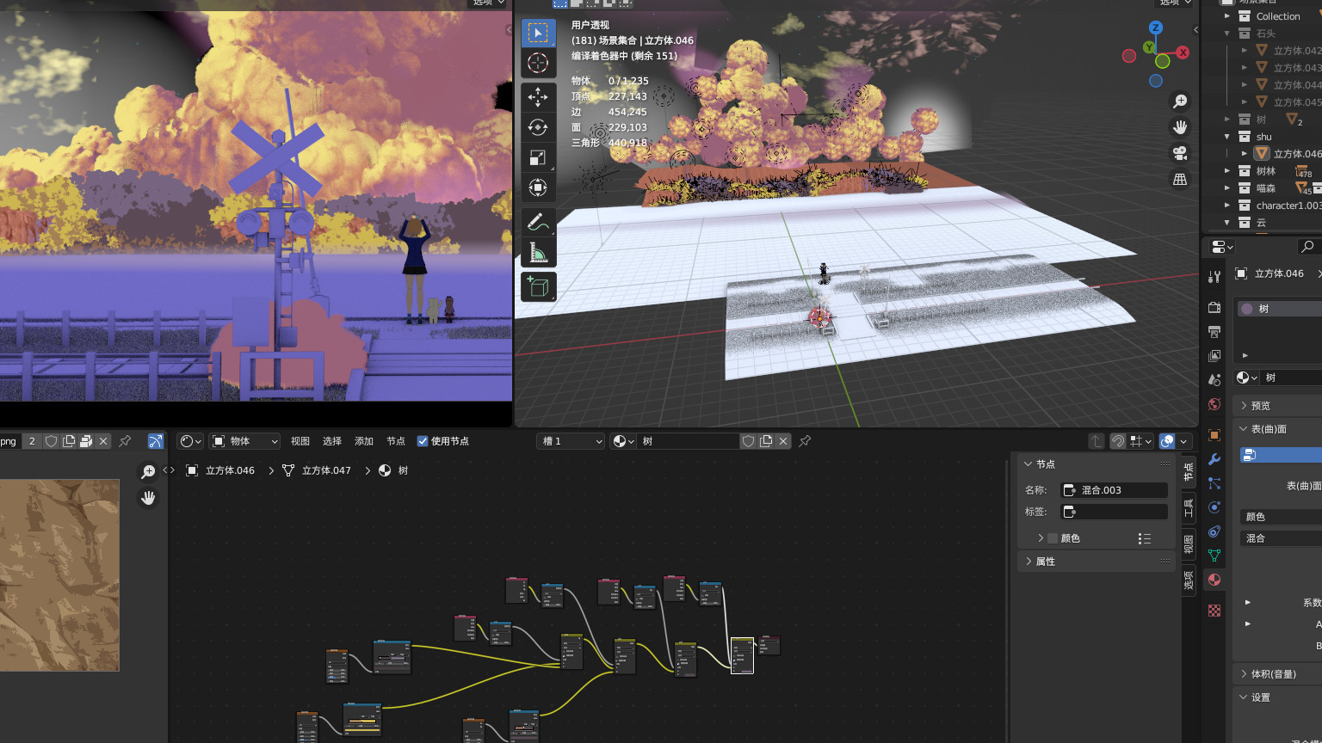
Task: Open the 视图 menu in node editor
Action: click(300, 441)
